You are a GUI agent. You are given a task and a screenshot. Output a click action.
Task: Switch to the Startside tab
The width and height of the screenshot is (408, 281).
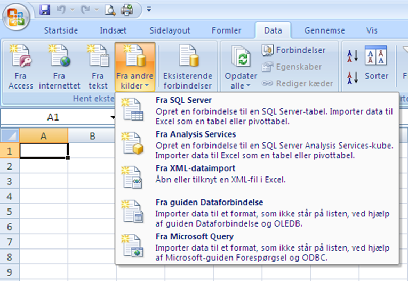pos(61,30)
